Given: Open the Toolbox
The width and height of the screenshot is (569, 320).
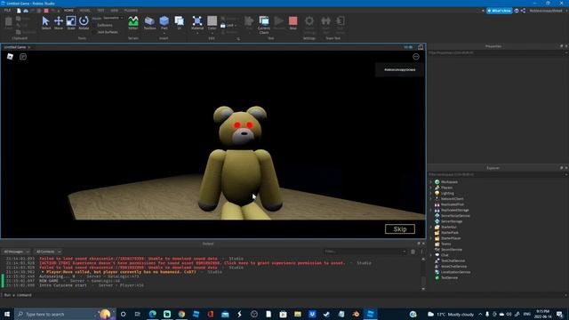Looking at the screenshot, I should (x=149, y=23).
